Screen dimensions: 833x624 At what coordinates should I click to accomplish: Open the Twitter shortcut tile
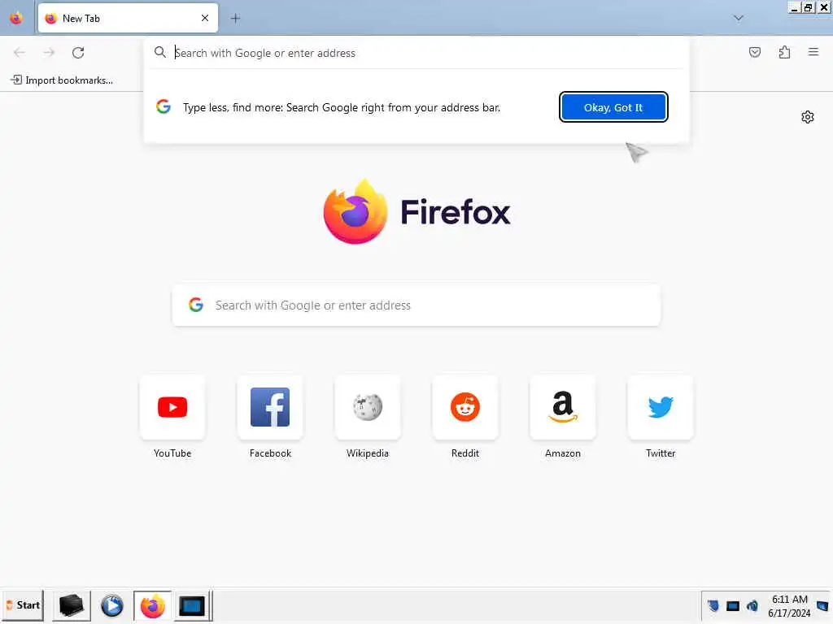tap(661, 408)
